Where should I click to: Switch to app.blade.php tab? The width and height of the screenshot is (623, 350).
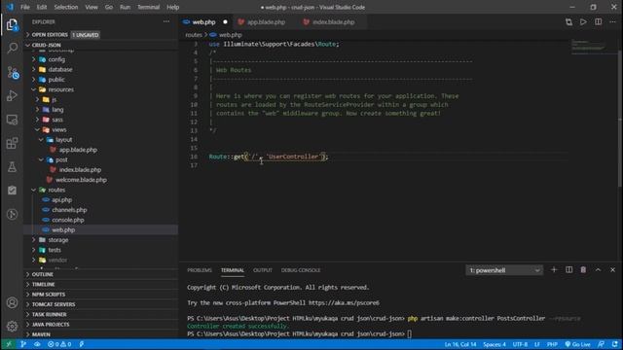(x=266, y=21)
